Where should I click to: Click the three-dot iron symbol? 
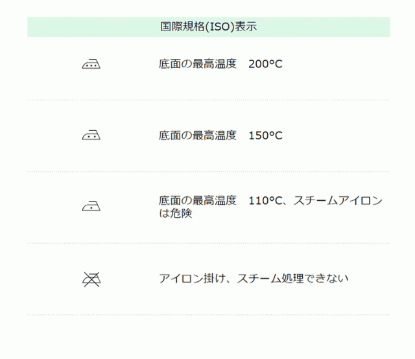pos(91,64)
